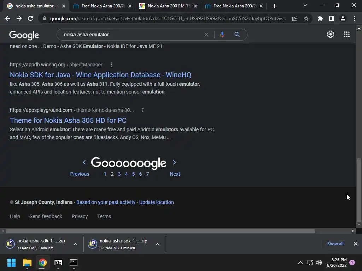Click the Chrome icon in the taskbar
Image resolution: width=362 pixels, height=271 pixels.
click(x=42, y=263)
